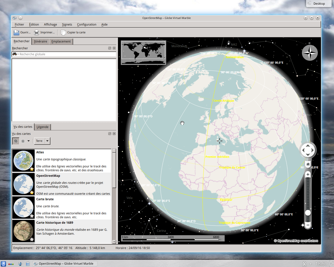Viewport: 334px width, 267px height.
Task: Open the arrow next to grid view
Action: point(28,141)
